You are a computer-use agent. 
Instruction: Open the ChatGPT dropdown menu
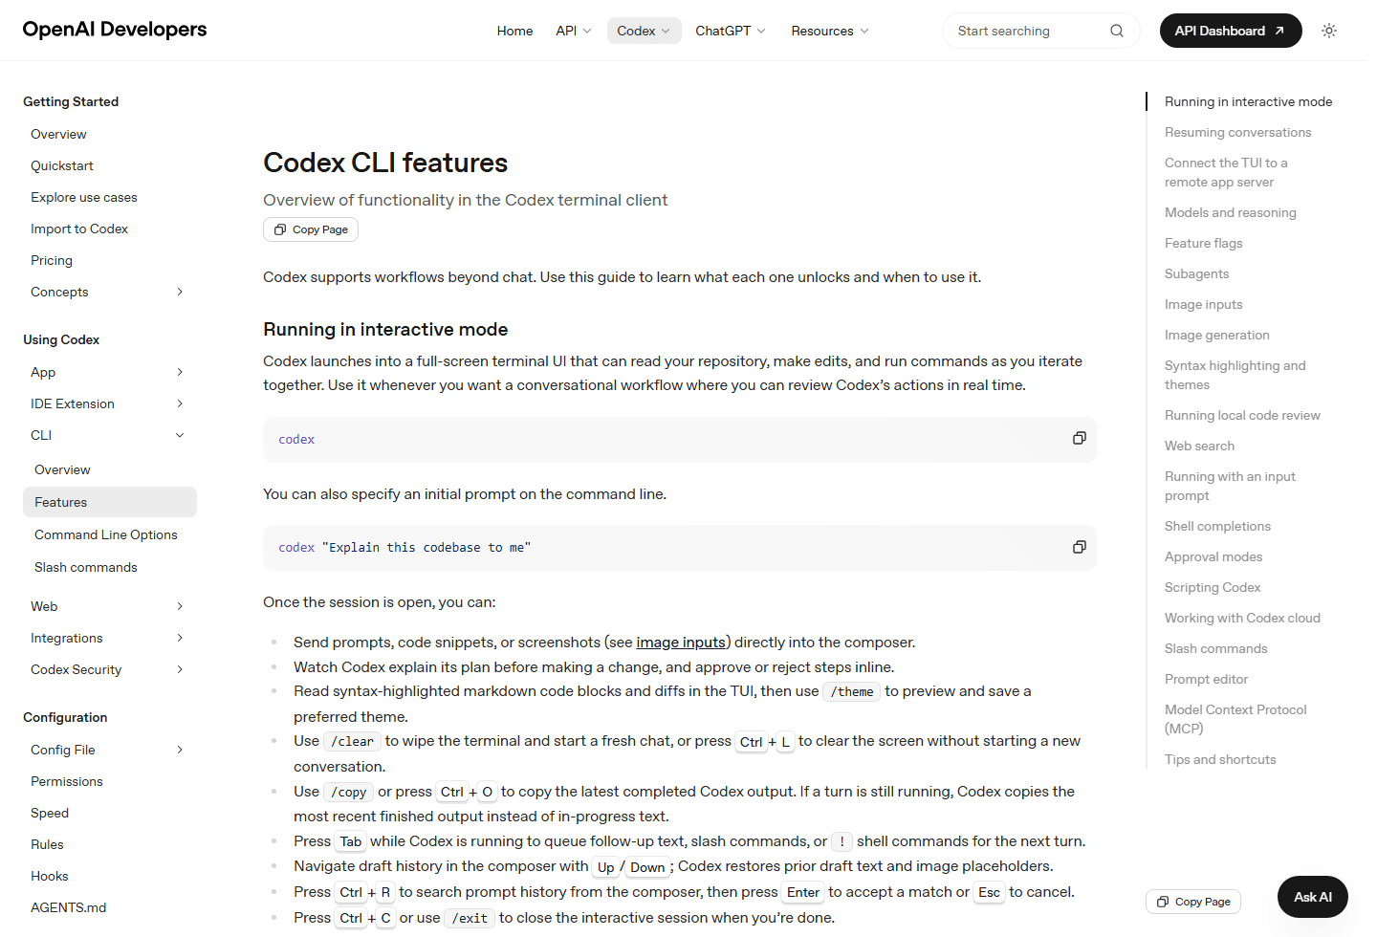[731, 31]
